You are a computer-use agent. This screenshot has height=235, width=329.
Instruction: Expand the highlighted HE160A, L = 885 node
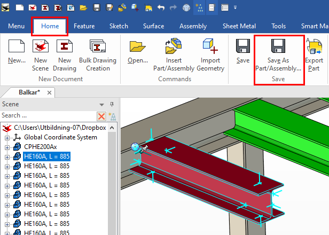[x=7, y=157]
